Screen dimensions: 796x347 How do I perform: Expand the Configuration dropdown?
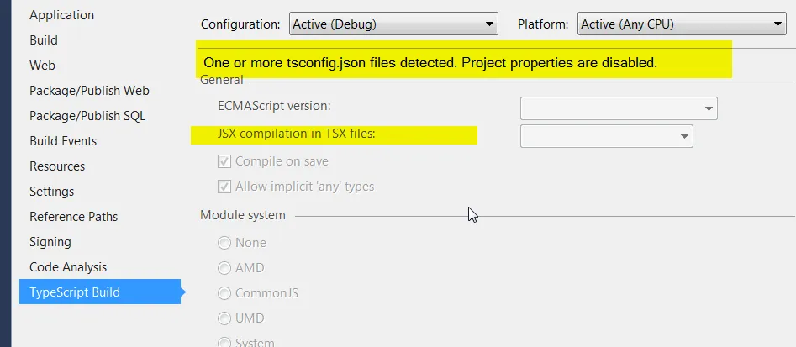pyautogui.click(x=393, y=24)
